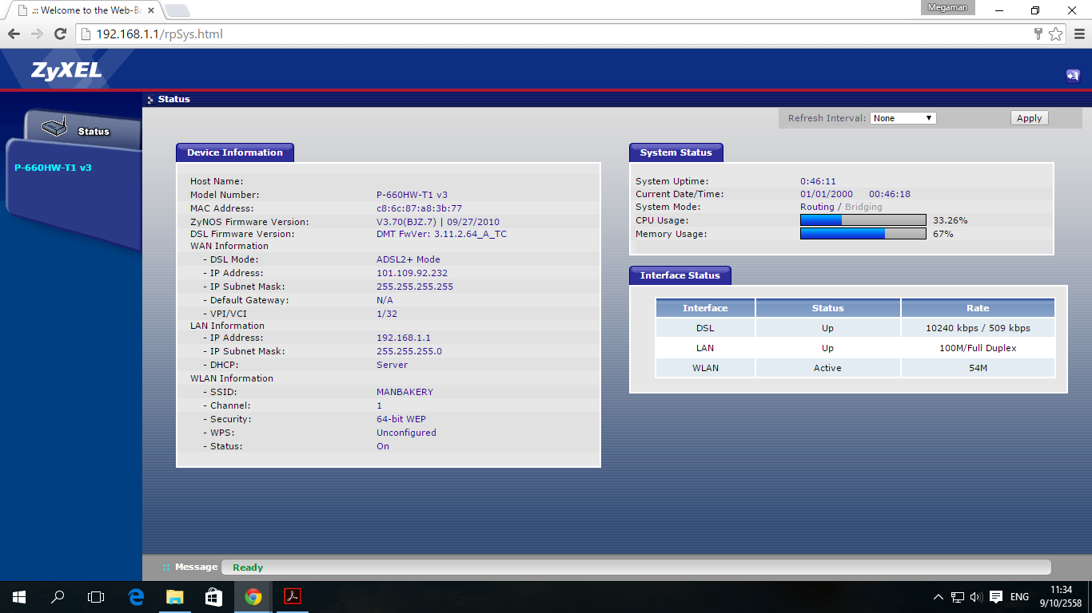Viewport: 1092px width, 613px height.
Task: Click the DSL rate 10240 kbps / 509 kbps
Action: point(978,328)
